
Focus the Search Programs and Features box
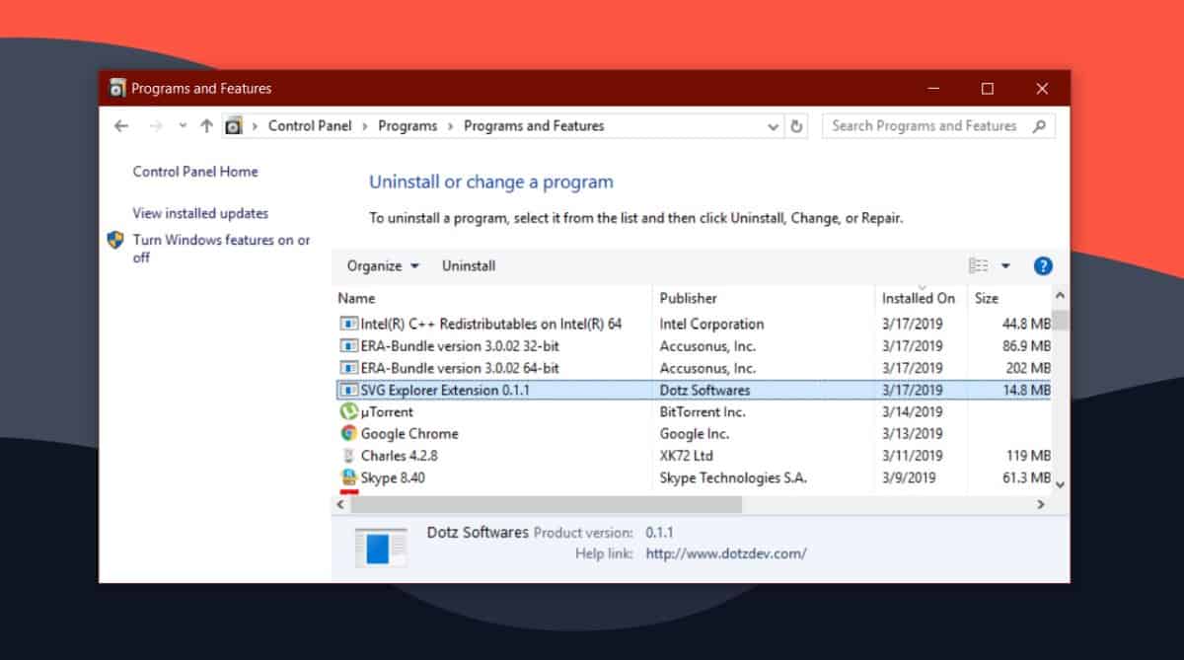[938, 126]
